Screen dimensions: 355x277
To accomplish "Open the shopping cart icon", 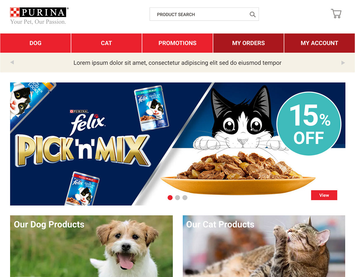I will [x=336, y=14].
